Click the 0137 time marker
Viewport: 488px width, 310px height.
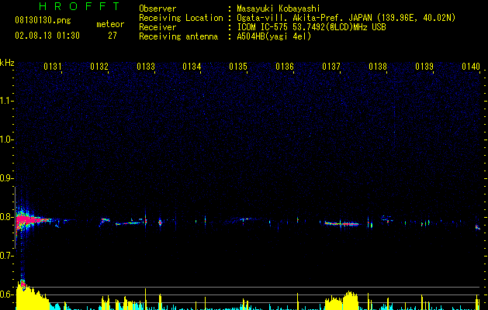(331, 67)
